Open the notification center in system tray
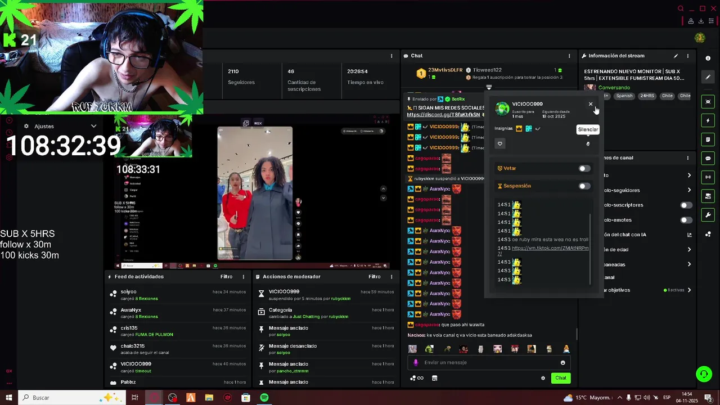 point(708,398)
